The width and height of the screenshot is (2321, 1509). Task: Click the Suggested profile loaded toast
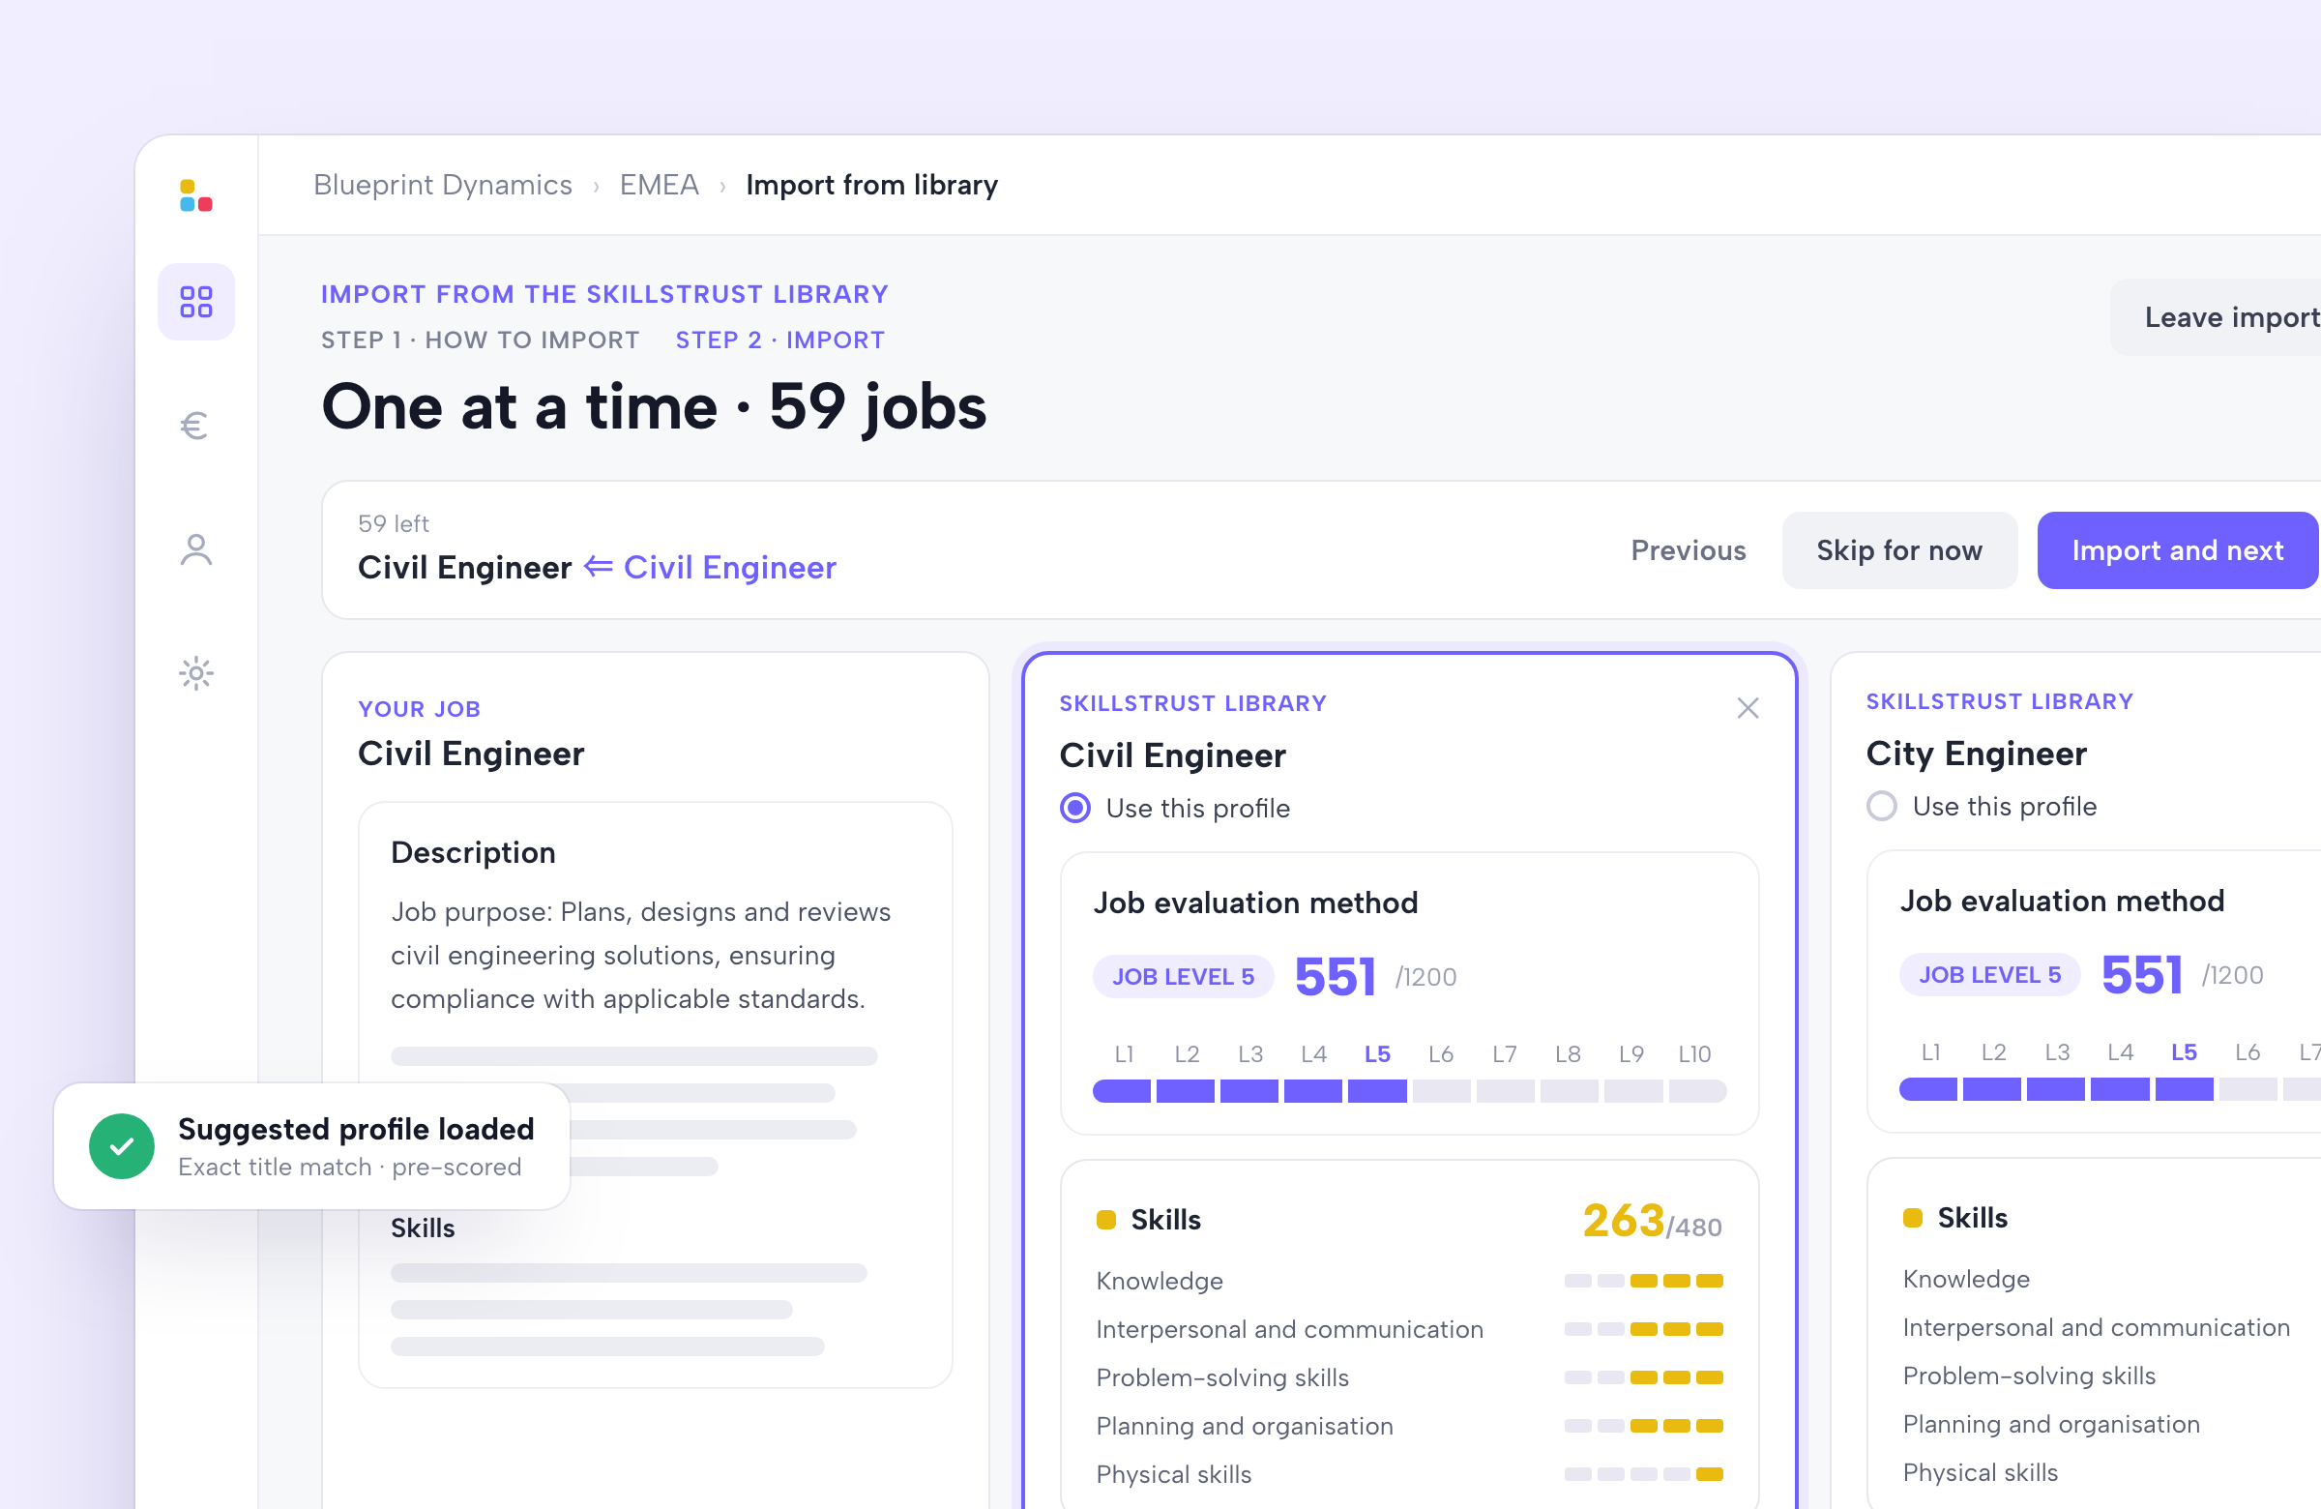pyautogui.click(x=312, y=1146)
